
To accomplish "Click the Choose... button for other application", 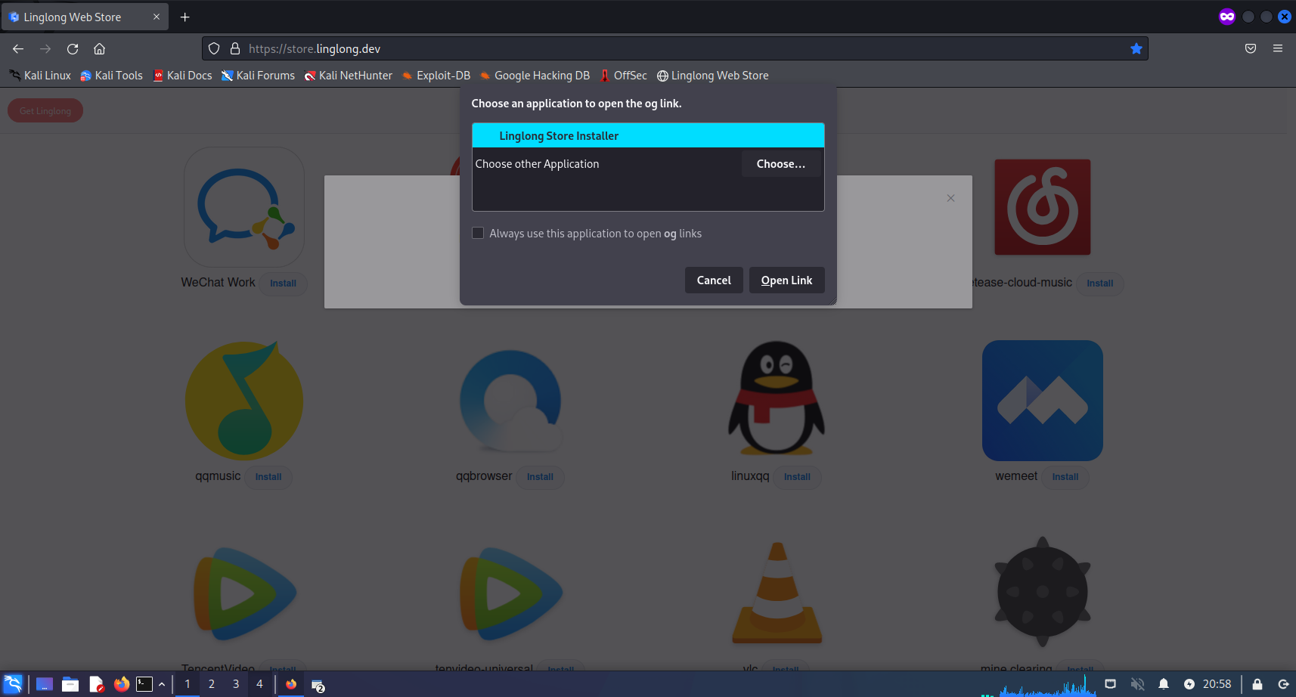I will pyautogui.click(x=781, y=164).
